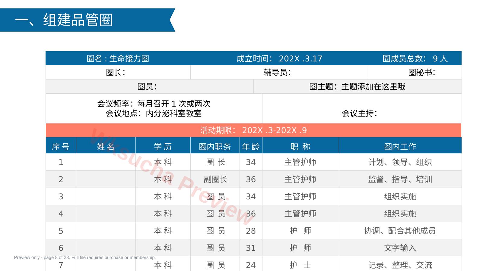The image size is (483, 271).
Task: Click 计划、领导、组织 cell
Action: coord(400,162)
